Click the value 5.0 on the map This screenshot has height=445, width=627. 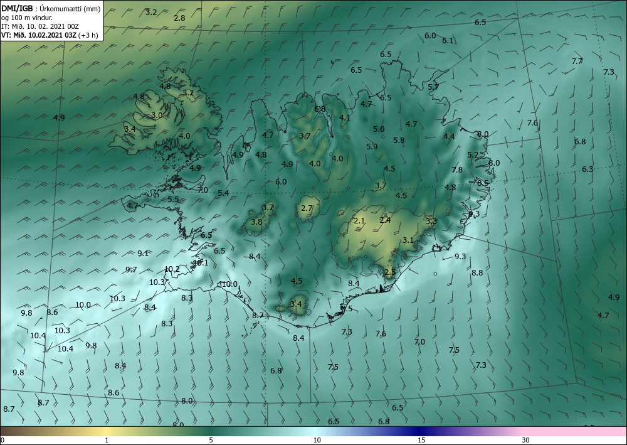tap(379, 129)
